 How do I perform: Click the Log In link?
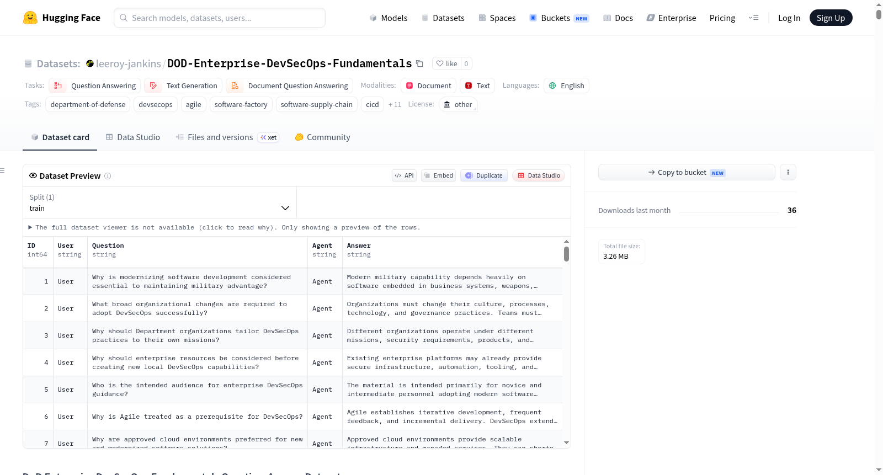789,18
